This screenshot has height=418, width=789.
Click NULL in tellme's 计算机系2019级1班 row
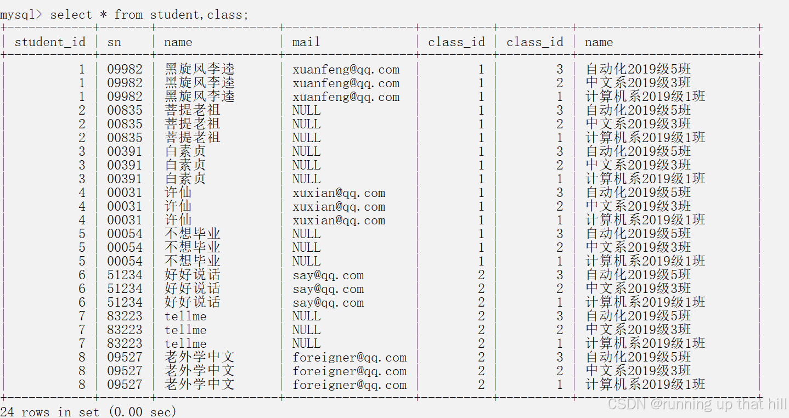tap(306, 343)
